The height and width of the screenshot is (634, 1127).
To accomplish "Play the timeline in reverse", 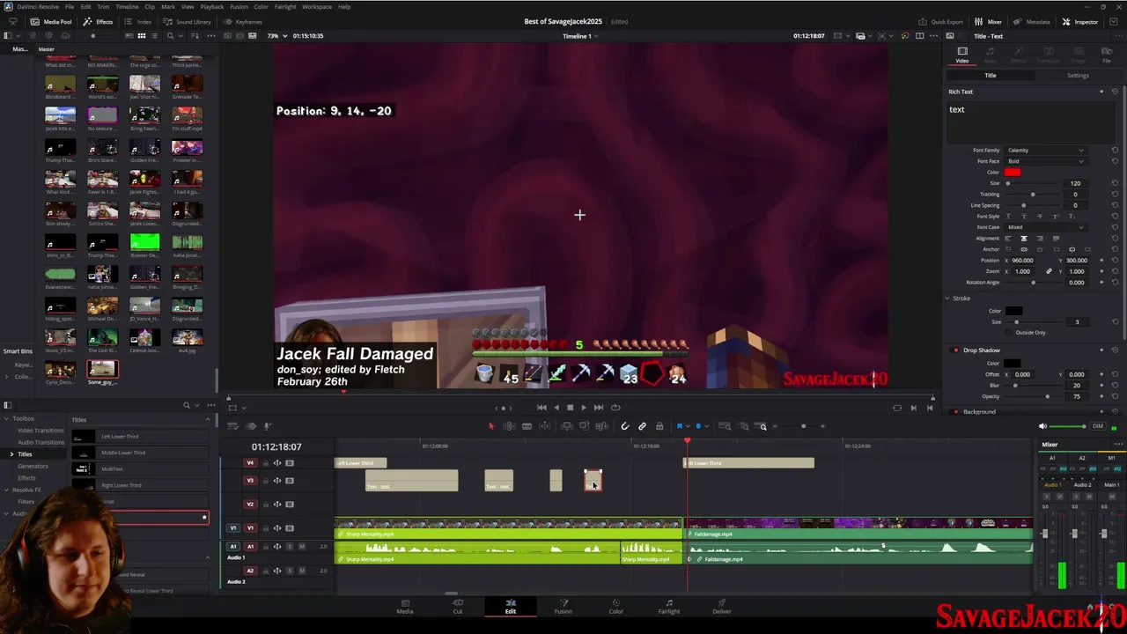I will pos(556,408).
